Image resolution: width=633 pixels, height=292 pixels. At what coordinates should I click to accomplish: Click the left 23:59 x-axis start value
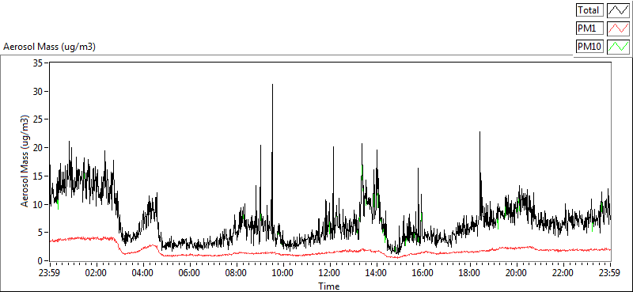pos(49,272)
